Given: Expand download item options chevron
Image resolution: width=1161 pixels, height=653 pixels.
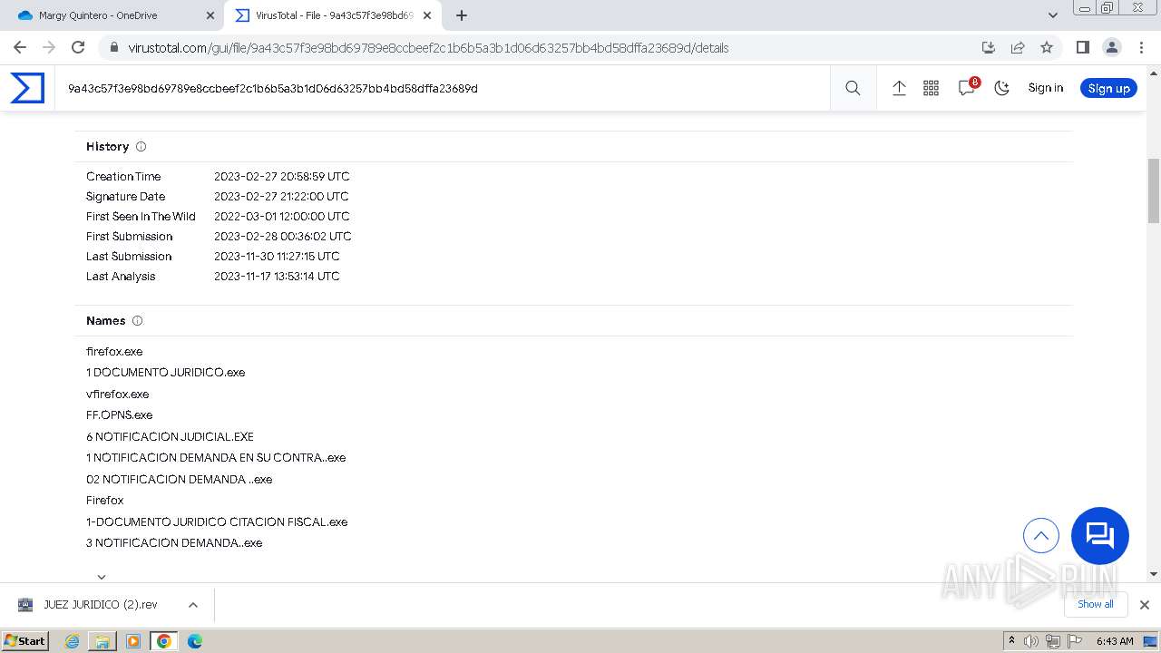Looking at the screenshot, I should click(x=192, y=605).
